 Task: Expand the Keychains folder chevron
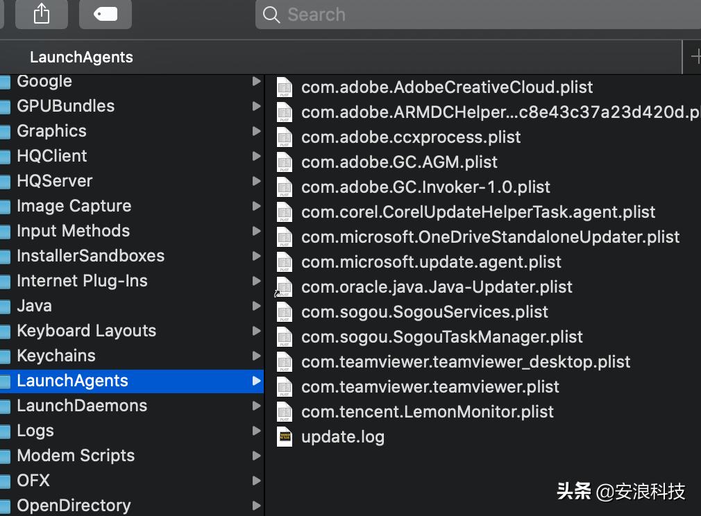click(x=256, y=356)
